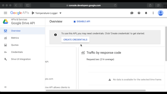The image size is (167, 94).
Task: Open the Quotas sidebar item
Action: (22, 45)
